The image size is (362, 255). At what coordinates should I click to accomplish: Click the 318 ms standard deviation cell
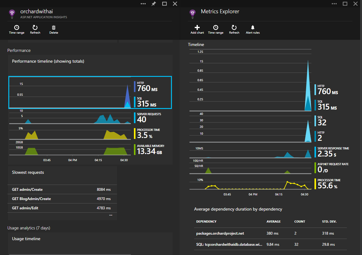(328, 233)
